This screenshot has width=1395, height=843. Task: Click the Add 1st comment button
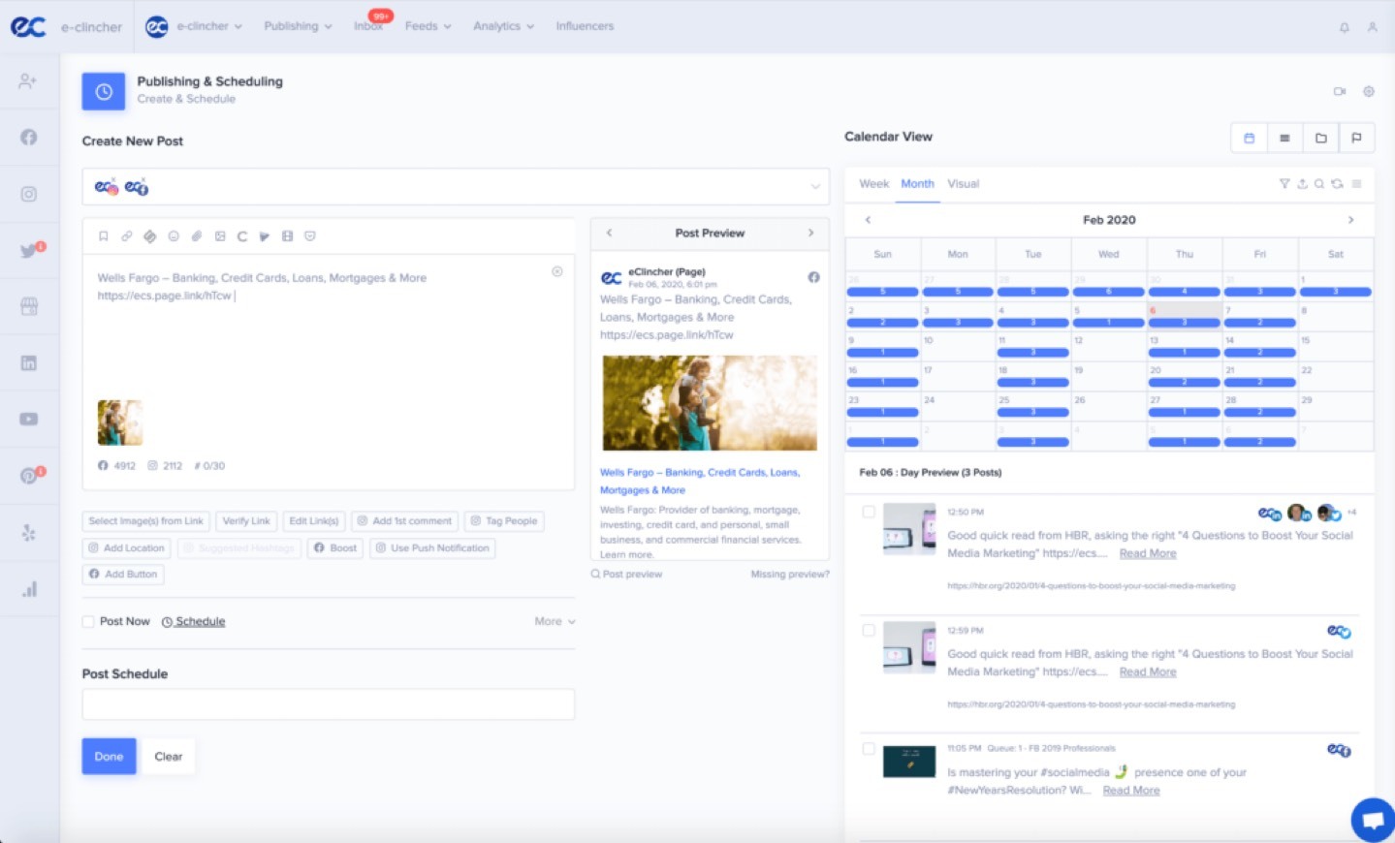pyautogui.click(x=404, y=521)
